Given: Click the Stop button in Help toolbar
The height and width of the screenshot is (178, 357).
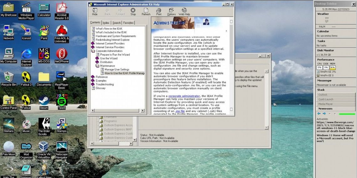Looking at the screenshot, I should 133,12.
